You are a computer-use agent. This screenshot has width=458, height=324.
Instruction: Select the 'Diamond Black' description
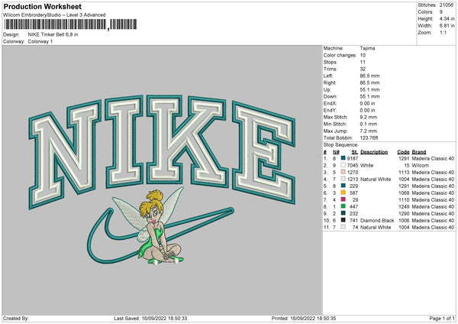(x=377, y=221)
